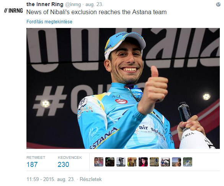Open the sixth liker avatar thumbnail

click(x=154, y=162)
